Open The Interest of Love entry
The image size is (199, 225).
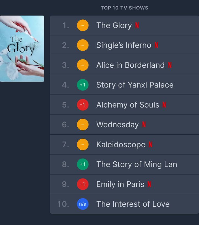tap(133, 204)
